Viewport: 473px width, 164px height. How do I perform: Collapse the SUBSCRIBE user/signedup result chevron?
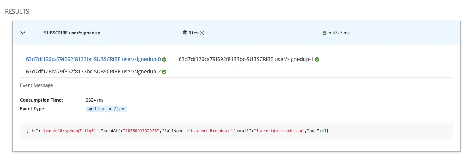[x=23, y=33]
